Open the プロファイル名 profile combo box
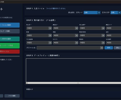This screenshot has height=100, width=121. pos(70,48)
